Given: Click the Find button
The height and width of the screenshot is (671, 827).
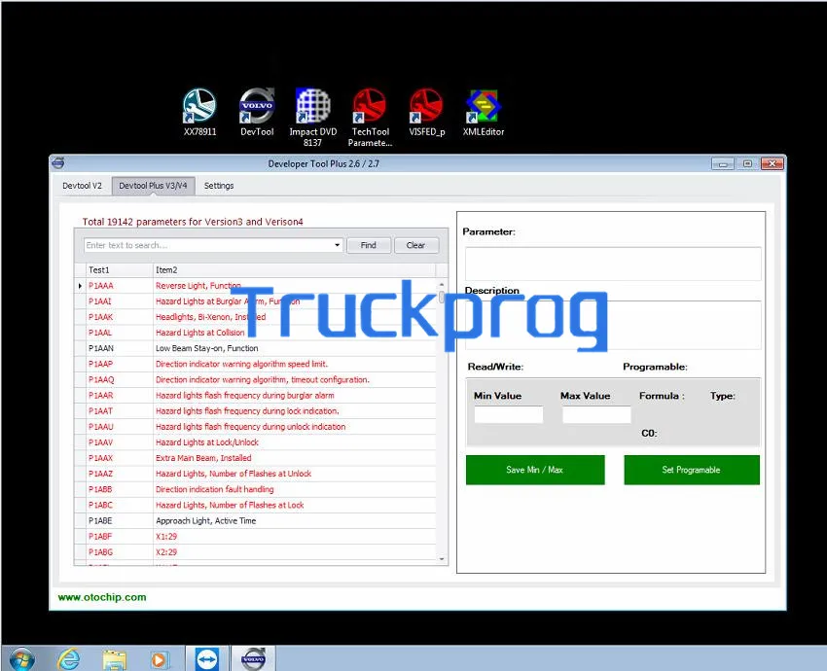Looking at the screenshot, I should (x=369, y=245).
